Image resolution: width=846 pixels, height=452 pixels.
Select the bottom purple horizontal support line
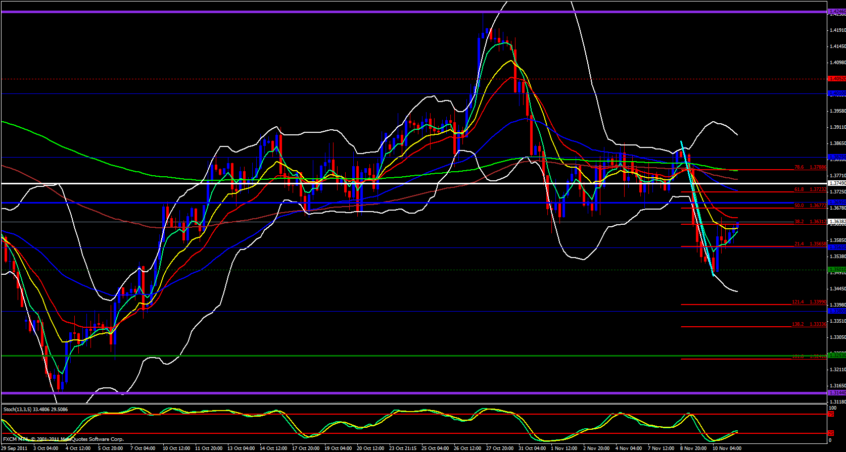point(404,392)
